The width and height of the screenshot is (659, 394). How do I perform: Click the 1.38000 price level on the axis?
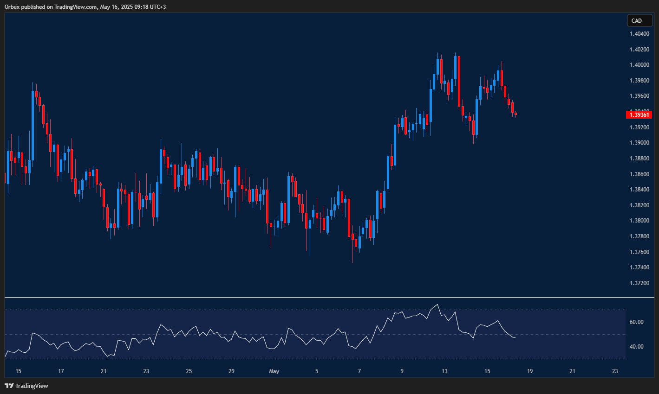(639, 221)
